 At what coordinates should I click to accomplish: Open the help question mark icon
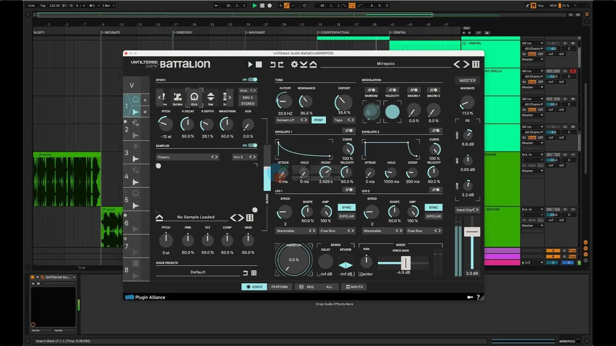click(x=478, y=297)
